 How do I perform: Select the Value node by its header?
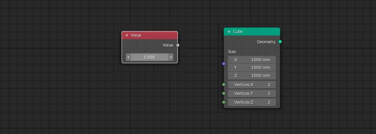click(x=150, y=36)
